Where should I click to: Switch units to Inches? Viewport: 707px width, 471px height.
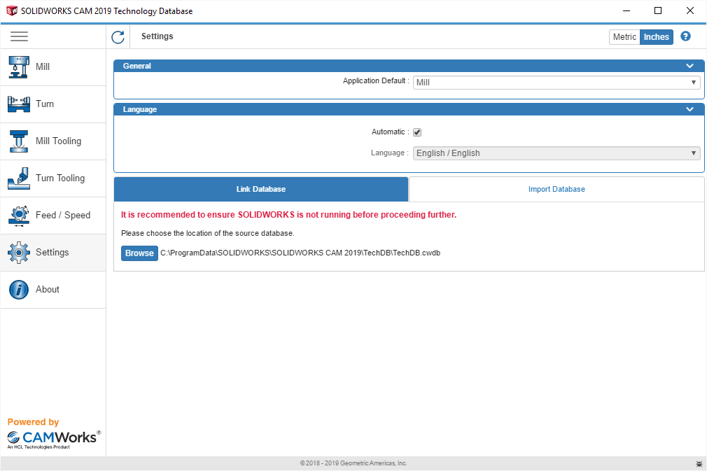pos(656,37)
